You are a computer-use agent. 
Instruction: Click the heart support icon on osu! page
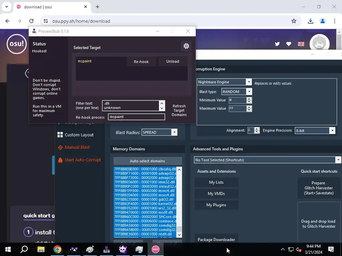(289, 44)
